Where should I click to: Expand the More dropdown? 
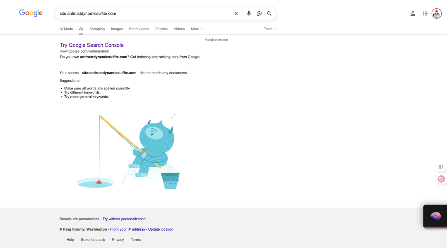point(197,29)
